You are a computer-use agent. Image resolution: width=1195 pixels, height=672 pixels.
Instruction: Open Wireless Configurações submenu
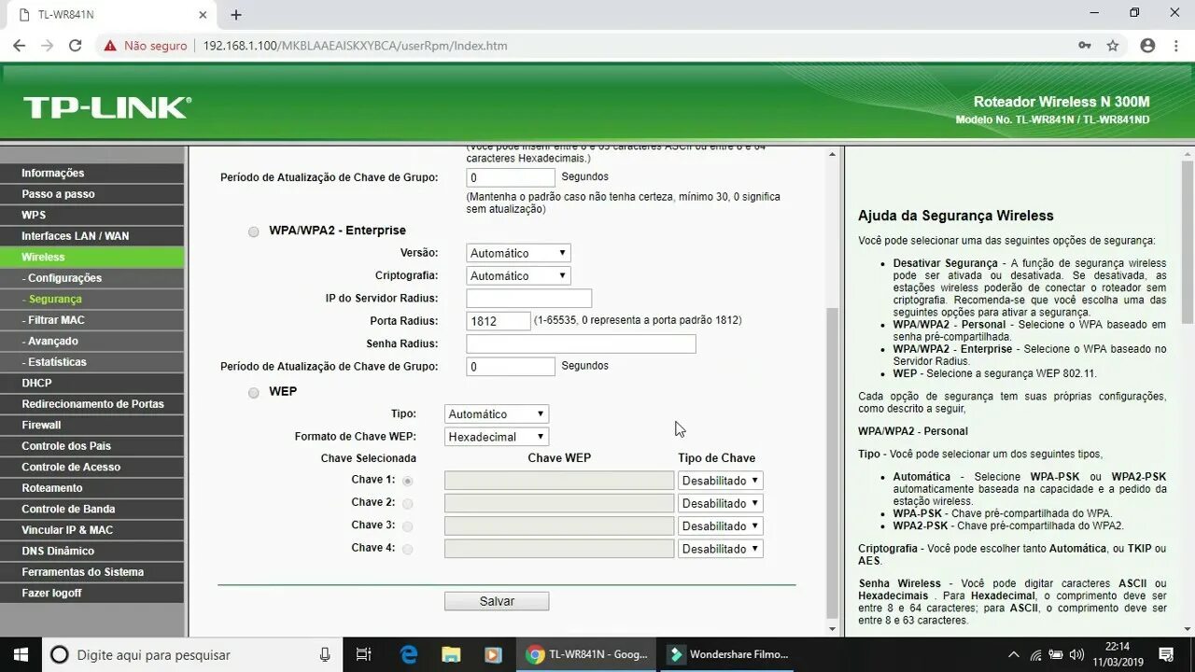coord(92,278)
